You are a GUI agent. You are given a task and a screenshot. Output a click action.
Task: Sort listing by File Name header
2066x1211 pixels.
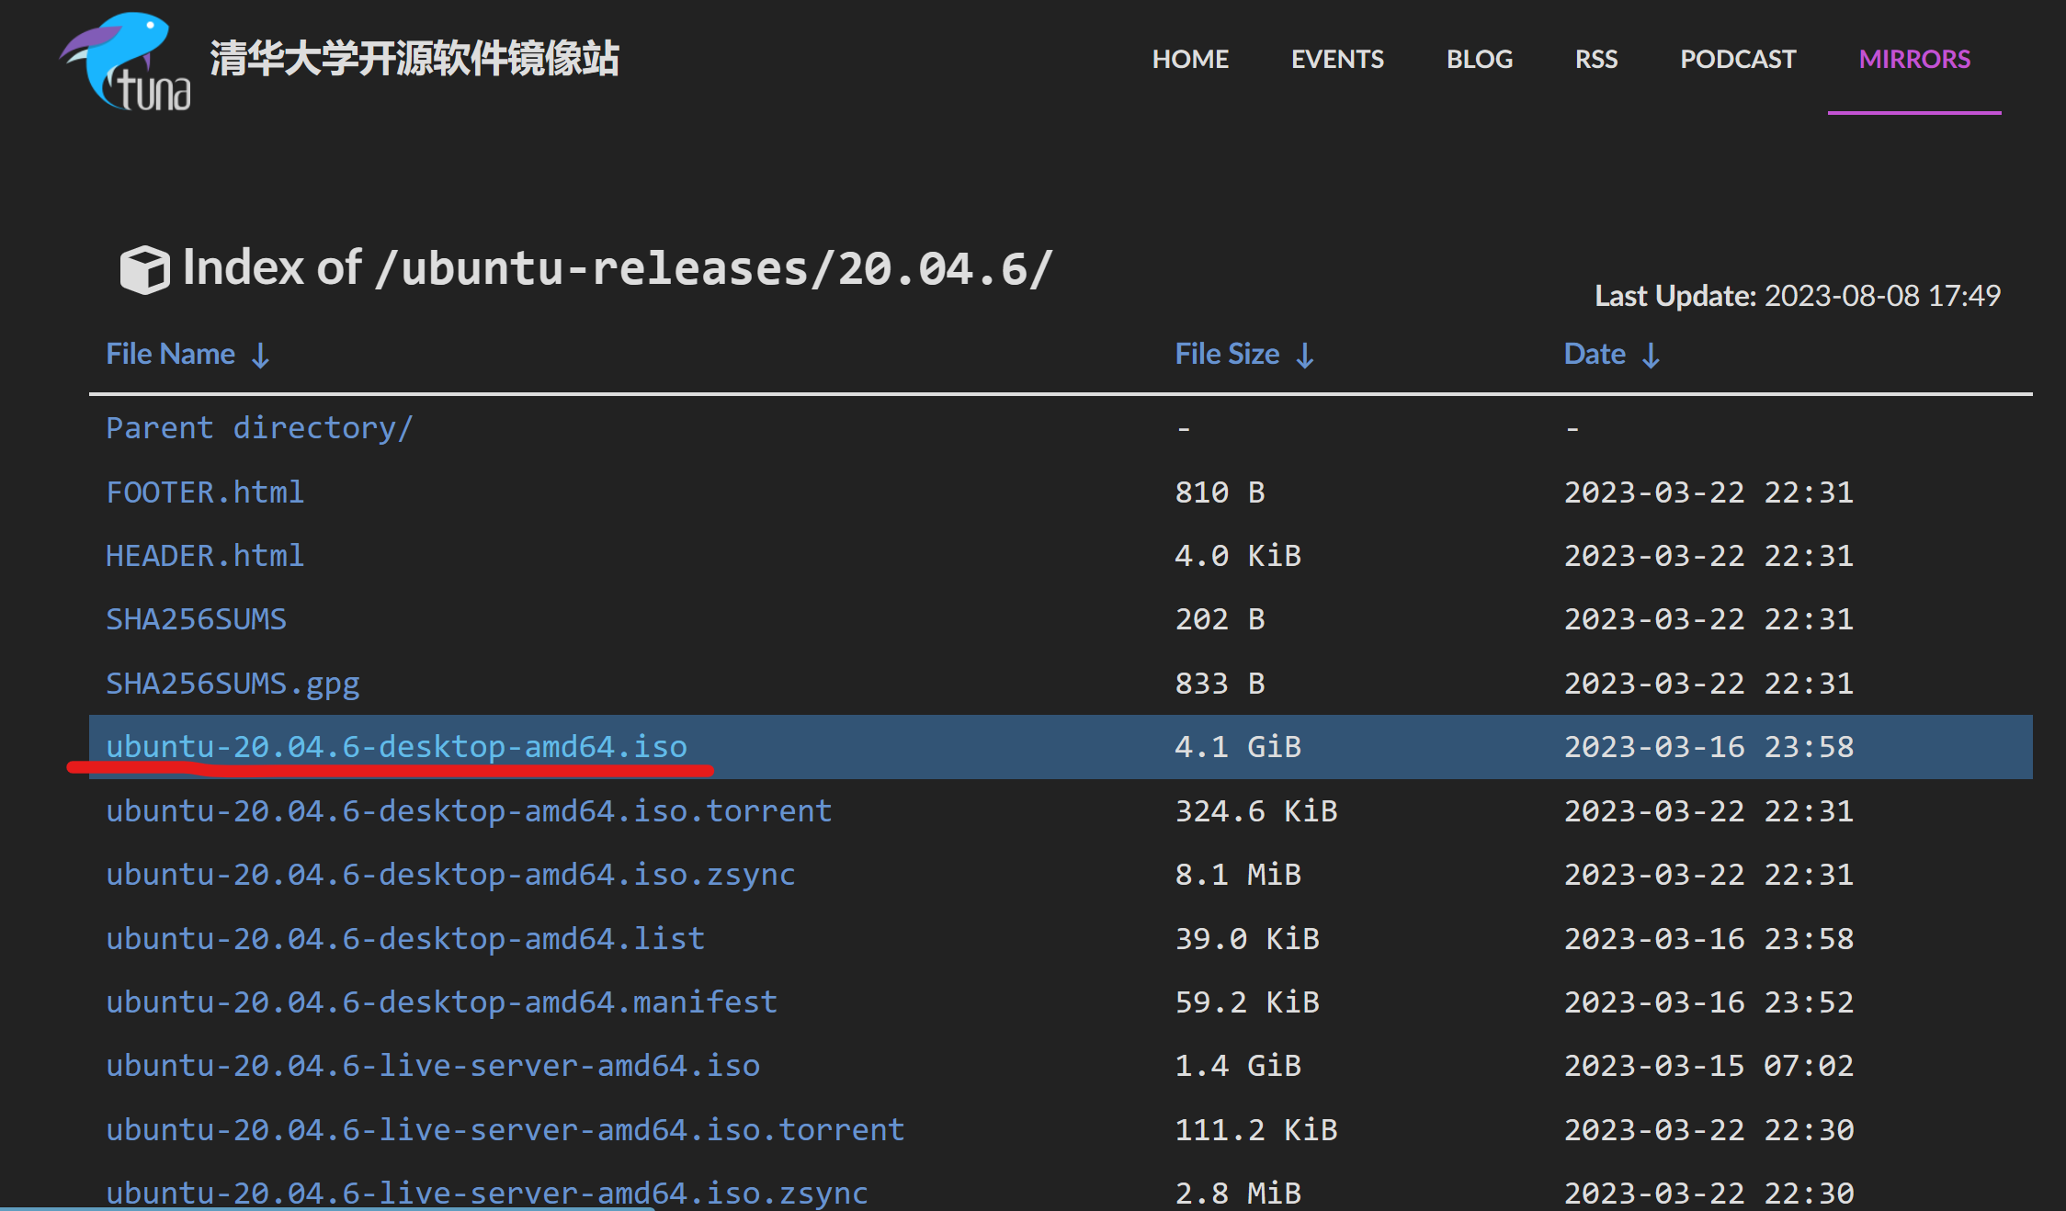coord(171,355)
